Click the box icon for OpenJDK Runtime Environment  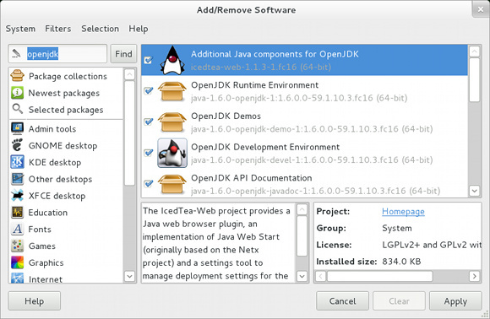172,91
